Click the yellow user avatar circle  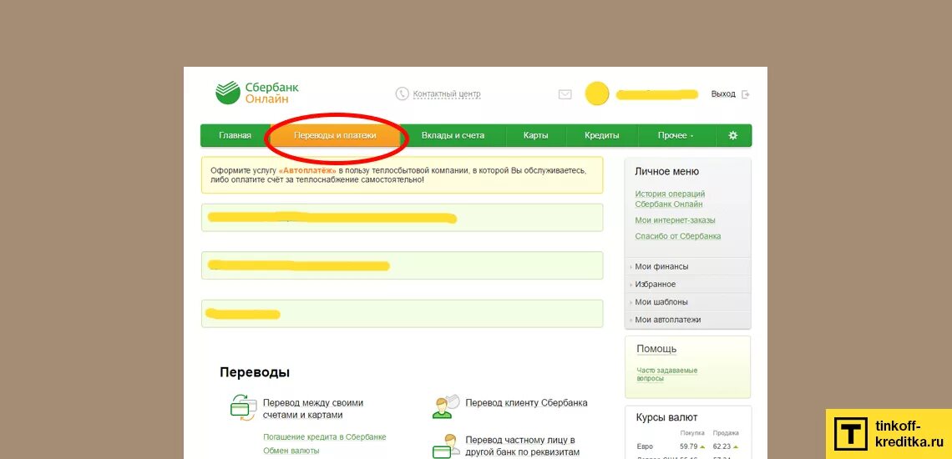click(x=597, y=93)
